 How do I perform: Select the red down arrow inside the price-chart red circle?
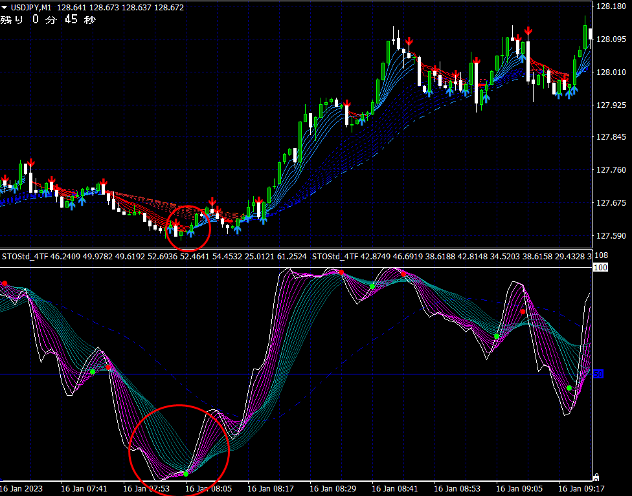(x=176, y=222)
